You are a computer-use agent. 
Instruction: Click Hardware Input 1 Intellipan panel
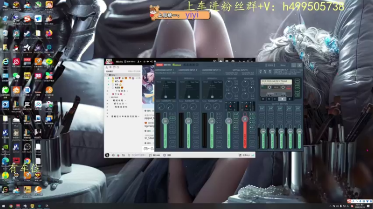tap(166, 89)
